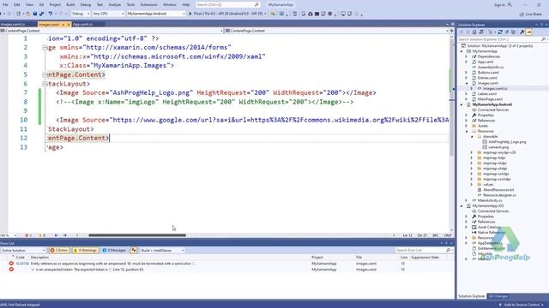549x308 pixels.
Task: Open the Debug menu
Action: (x=86, y=4)
